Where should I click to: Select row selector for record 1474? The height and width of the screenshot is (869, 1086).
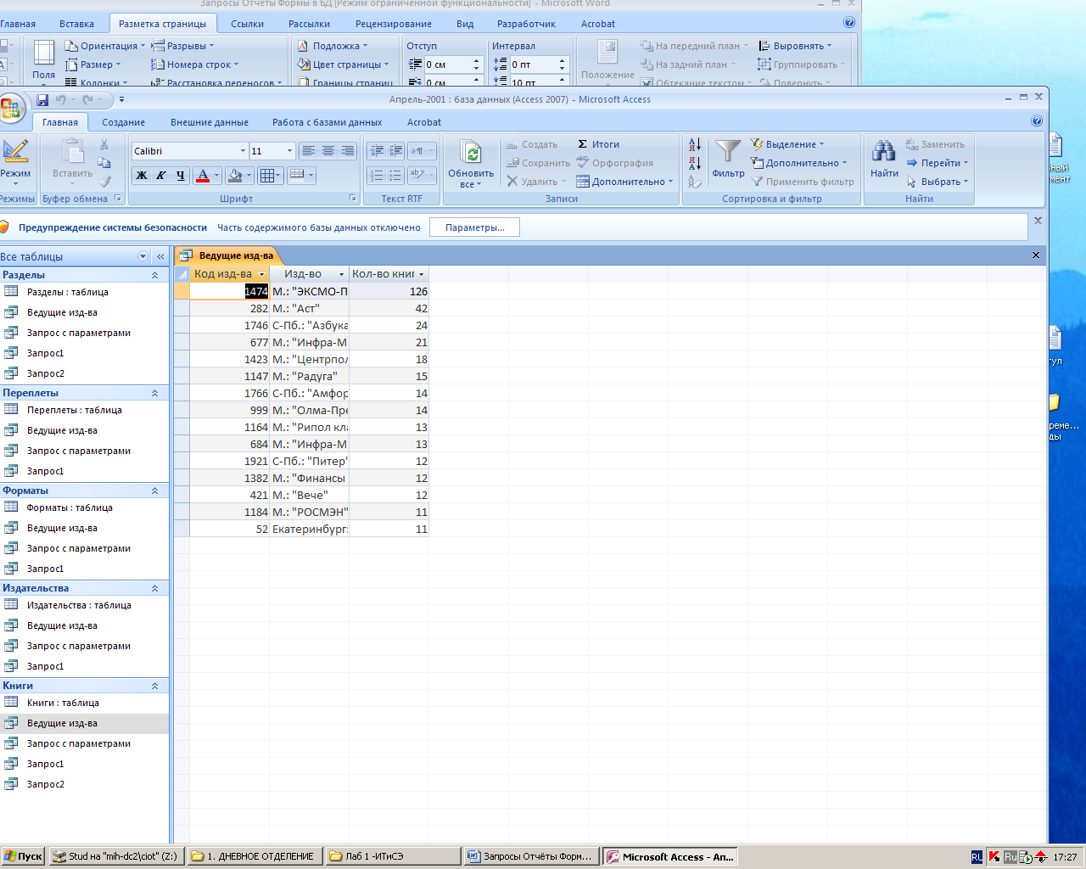[182, 291]
